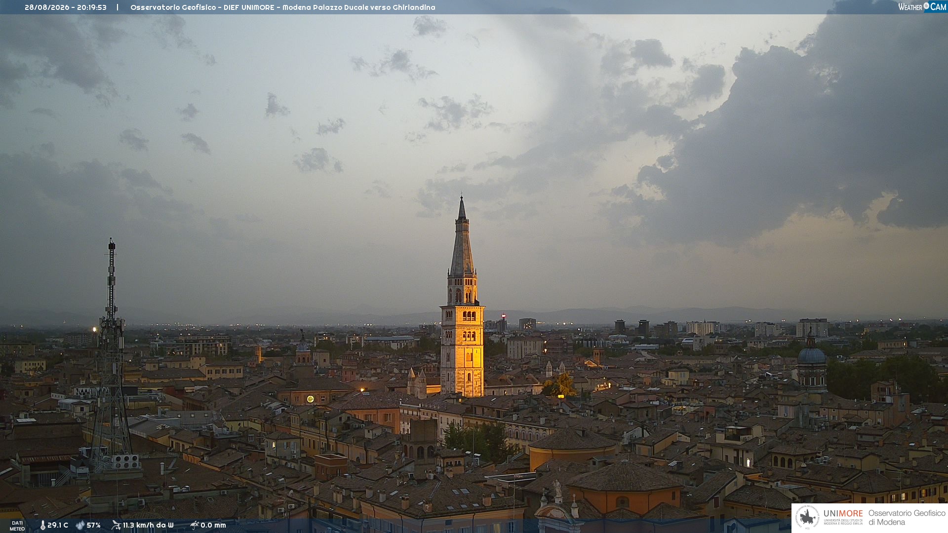Image resolution: width=948 pixels, height=533 pixels.
Task: Click the glowing round clock on building
Action: 310,399
